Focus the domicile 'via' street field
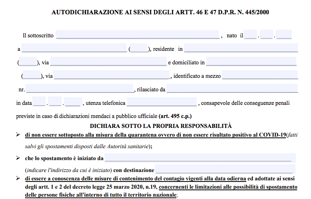Screen dimensions: 311x199 [x=112, y=75]
